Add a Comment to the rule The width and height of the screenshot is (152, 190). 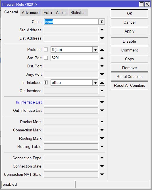[x=129, y=50]
